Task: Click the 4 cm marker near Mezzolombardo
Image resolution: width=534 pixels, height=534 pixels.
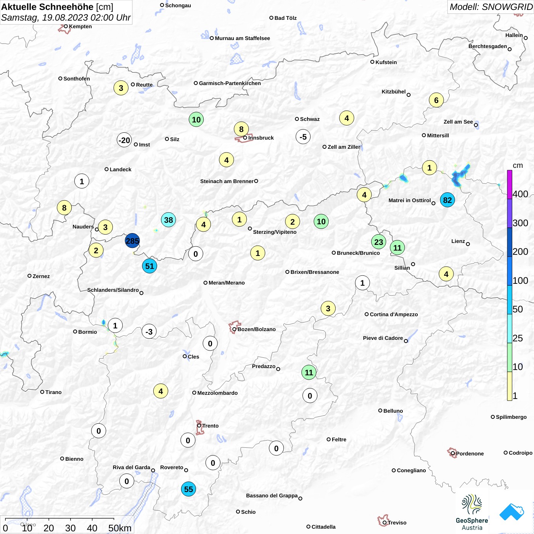Action: 161,391
